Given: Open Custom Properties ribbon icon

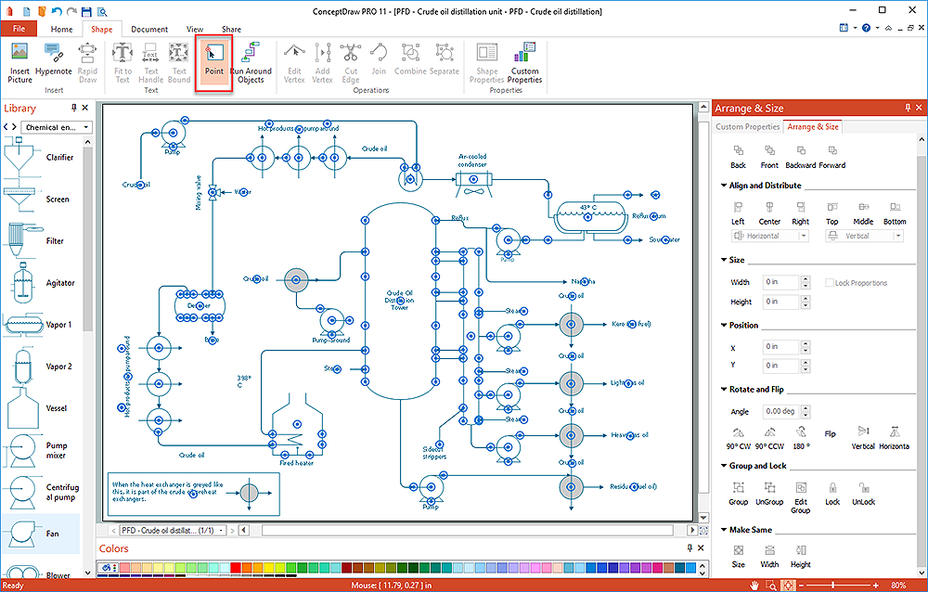Looking at the screenshot, I should [x=524, y=54].
